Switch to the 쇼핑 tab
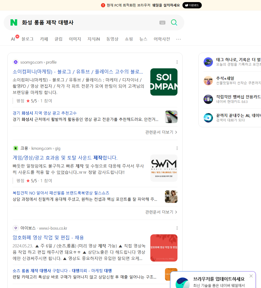 (x=129, y=39)
